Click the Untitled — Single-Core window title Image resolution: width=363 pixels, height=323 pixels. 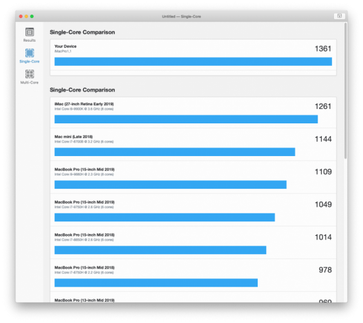coord(181,16)
